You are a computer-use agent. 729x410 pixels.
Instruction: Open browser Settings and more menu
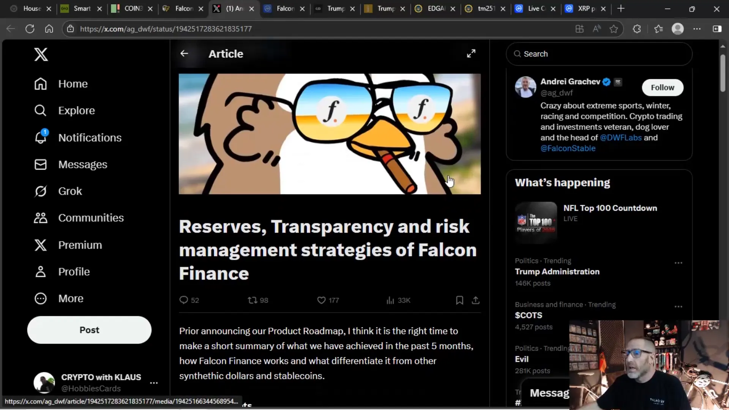pyautogui.click(x=697, y=29)
